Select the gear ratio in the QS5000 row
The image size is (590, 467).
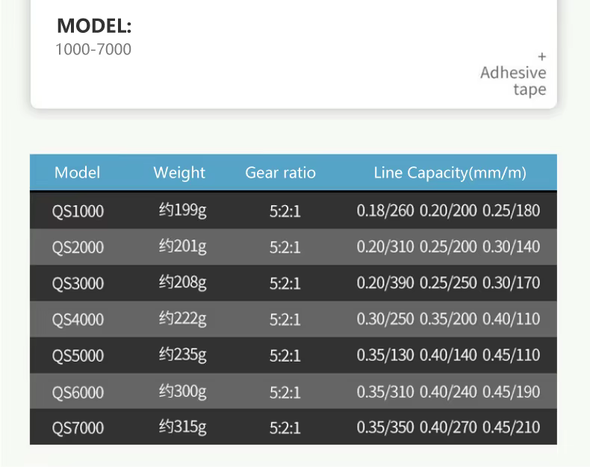(285, 356)
